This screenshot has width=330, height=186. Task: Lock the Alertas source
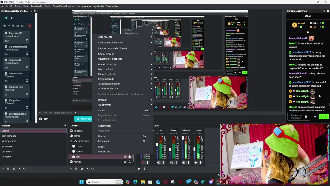(x=129, y=162)
